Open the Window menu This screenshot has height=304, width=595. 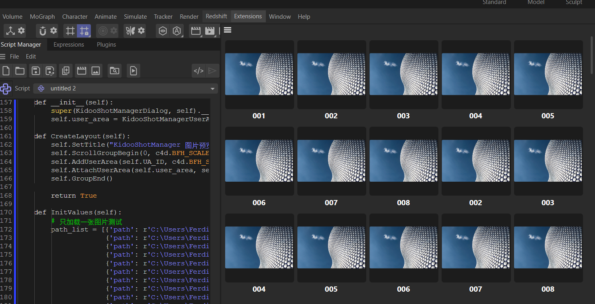(x=280, y=17)
